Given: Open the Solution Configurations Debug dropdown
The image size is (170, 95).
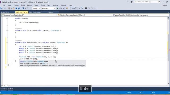Looking at the screenshot, I should click(x=36, y=8).
